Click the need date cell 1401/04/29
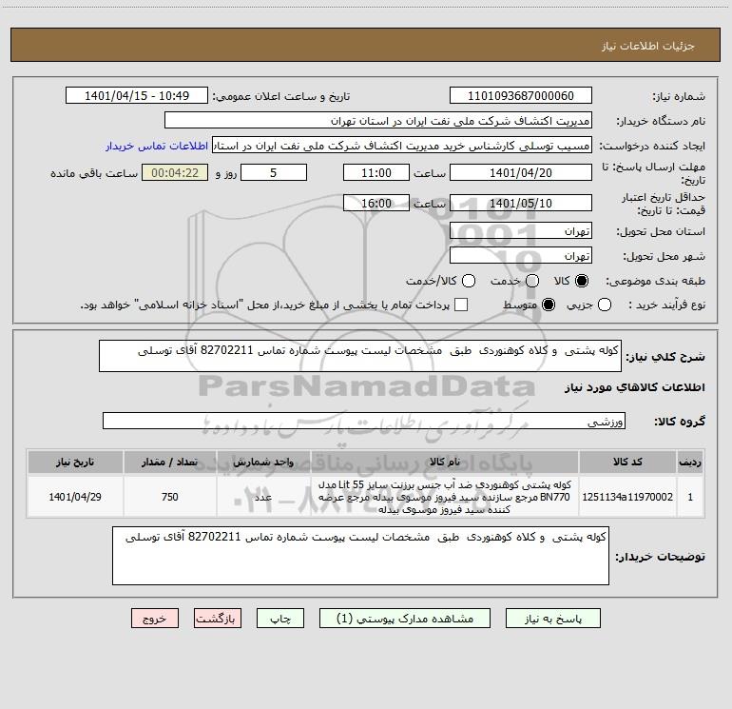 (x=75, y=497)
